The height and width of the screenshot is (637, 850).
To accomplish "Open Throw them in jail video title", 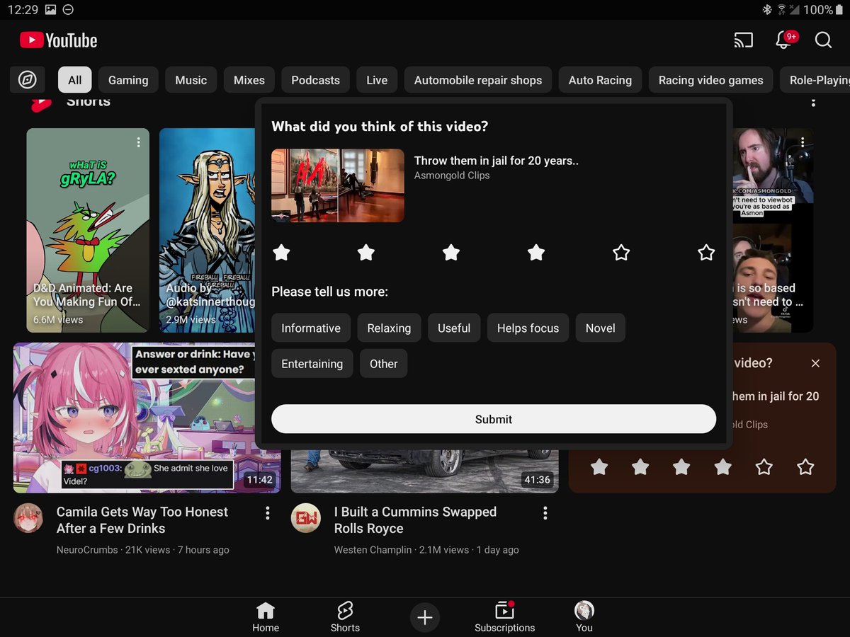I will click(497, 161).
